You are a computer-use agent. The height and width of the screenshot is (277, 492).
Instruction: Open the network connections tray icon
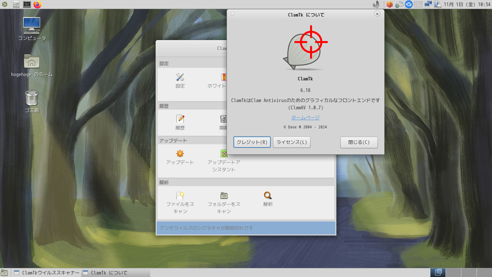(x=428, y=4)
